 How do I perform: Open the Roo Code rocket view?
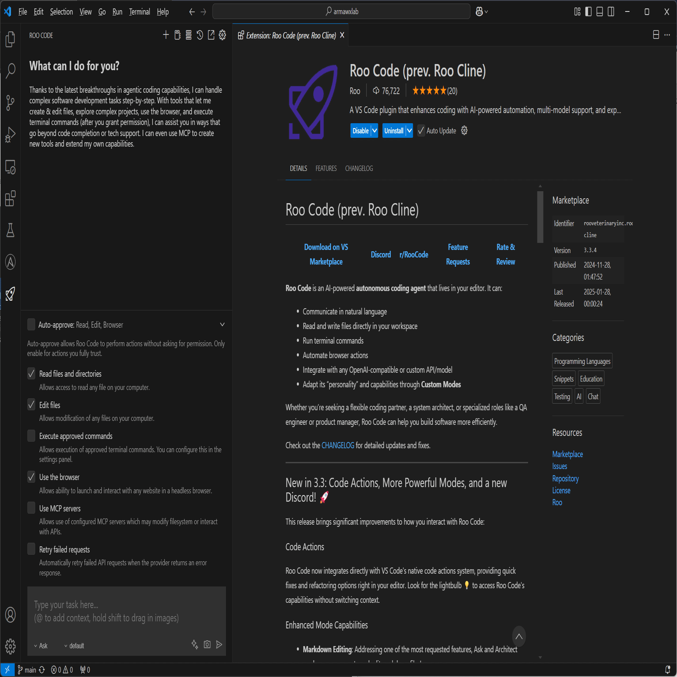coord(10,294)
